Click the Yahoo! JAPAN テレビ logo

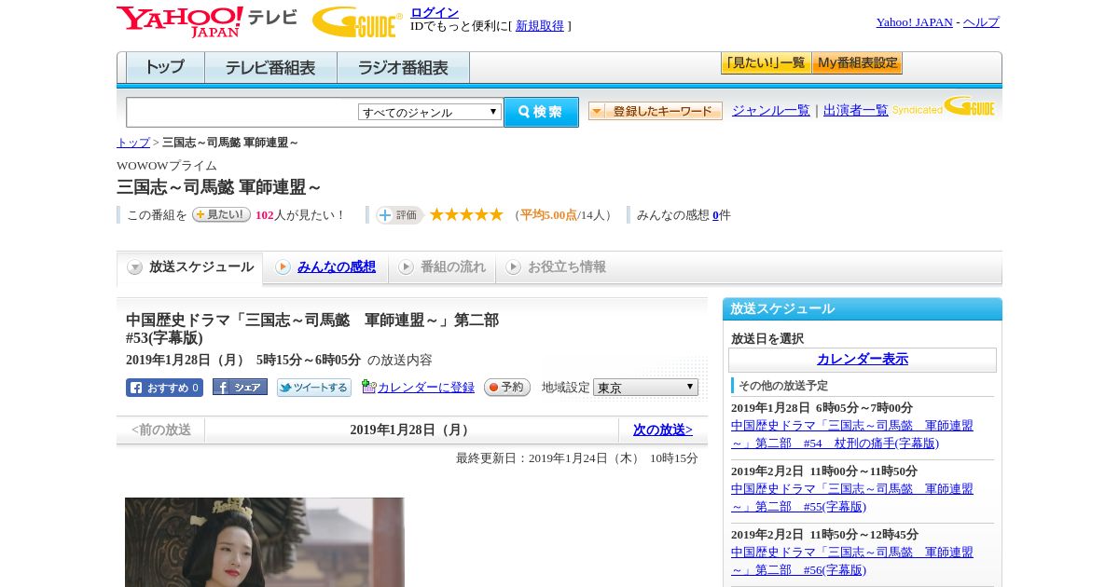[207, 21]
